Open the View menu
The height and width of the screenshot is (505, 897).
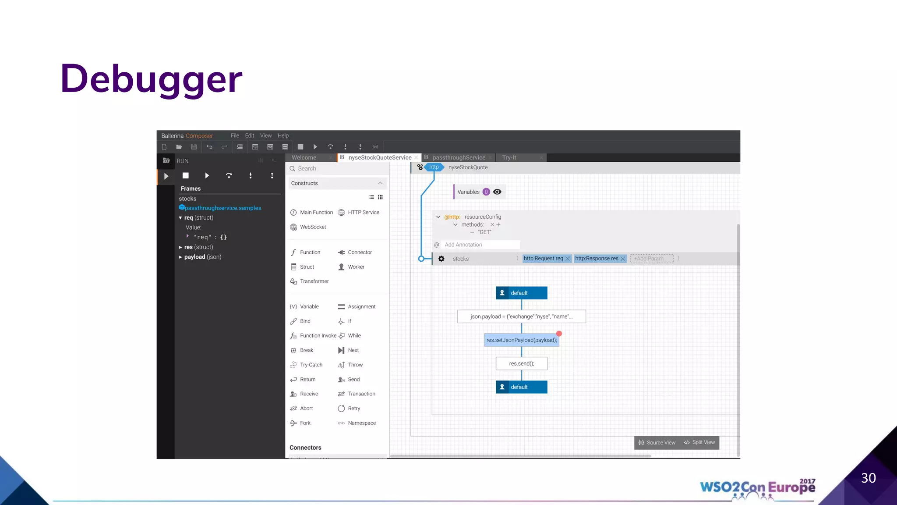point(266,135)
